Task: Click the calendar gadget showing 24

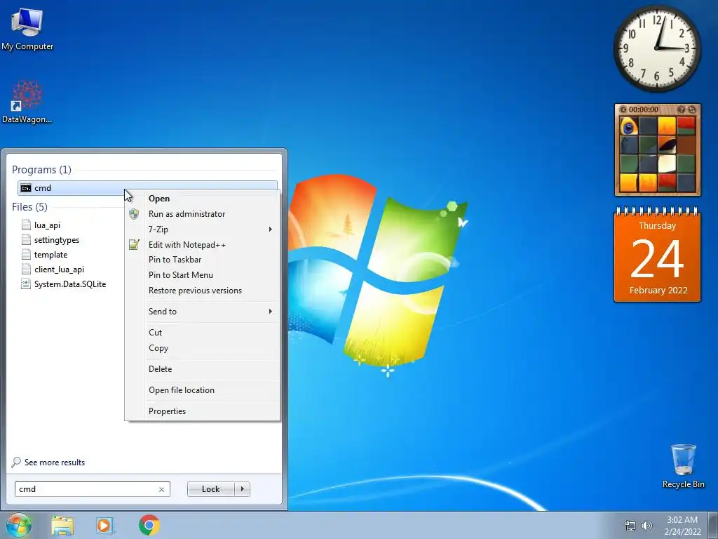Action: pyautogui.click(x=657, y=255)
